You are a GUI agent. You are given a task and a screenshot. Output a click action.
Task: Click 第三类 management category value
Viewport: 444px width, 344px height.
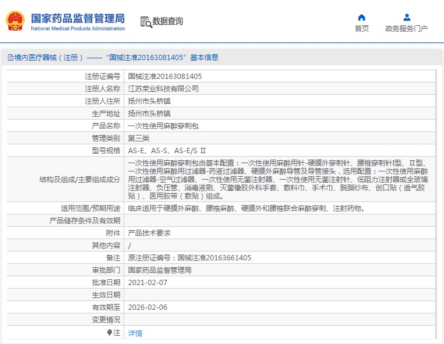tap(139, 138)
